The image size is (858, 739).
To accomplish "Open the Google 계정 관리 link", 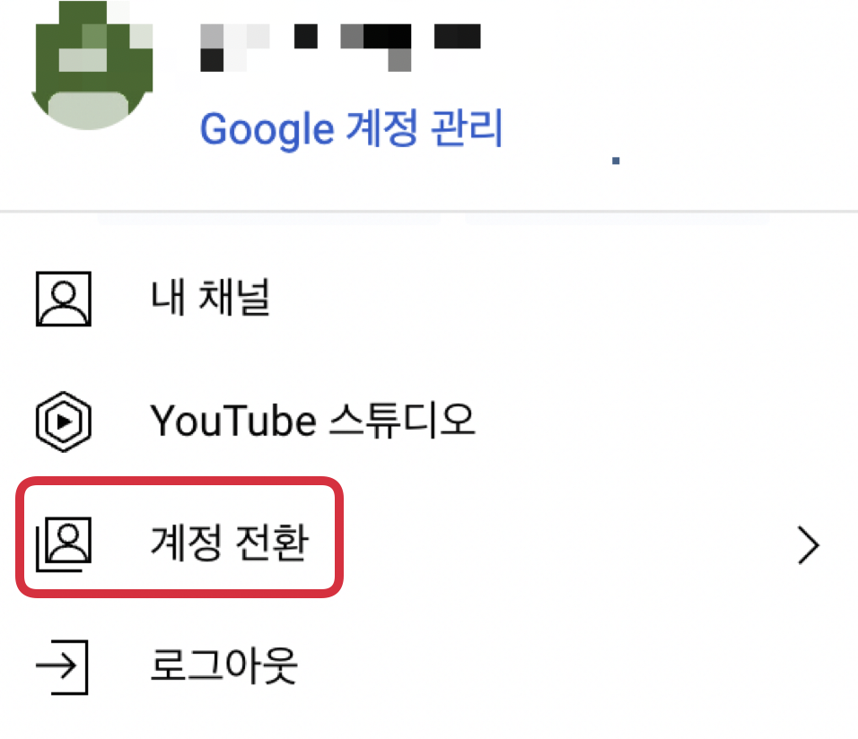I will point(351,128).
